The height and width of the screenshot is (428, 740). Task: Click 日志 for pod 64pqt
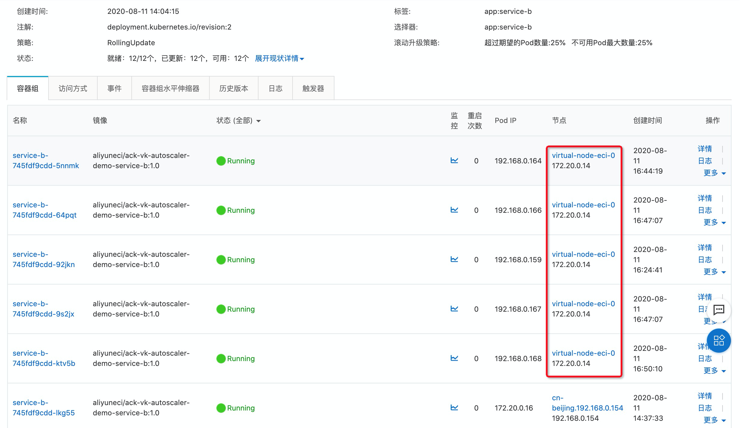(x=705, y=210)
